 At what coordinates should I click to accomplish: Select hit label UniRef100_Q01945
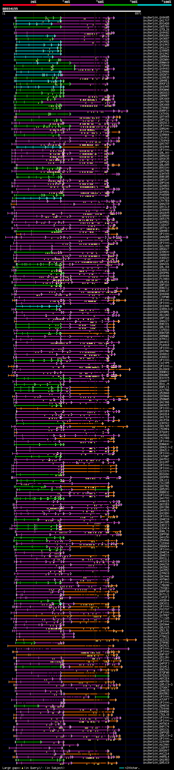pos(156,87)
